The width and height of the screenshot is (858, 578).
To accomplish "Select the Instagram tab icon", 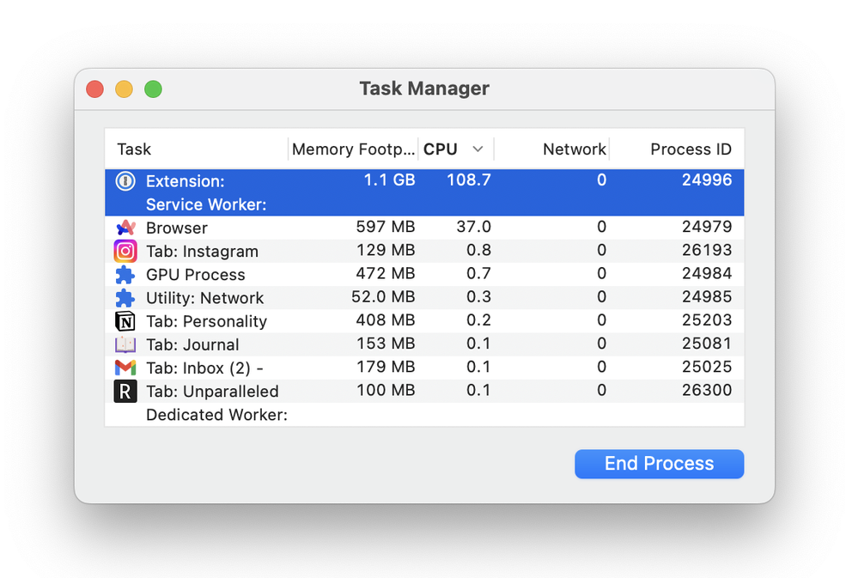I will pyautogui.click(x=125, y=252).
